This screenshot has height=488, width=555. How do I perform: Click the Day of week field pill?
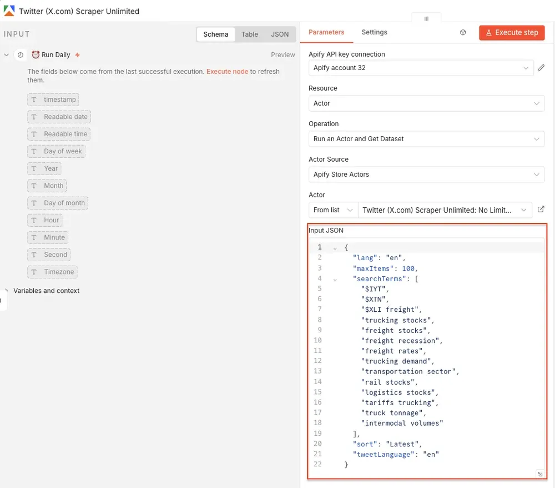point(56,151)
